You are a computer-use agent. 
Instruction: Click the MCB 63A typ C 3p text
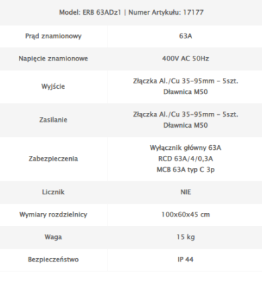(x=185, y=169)
